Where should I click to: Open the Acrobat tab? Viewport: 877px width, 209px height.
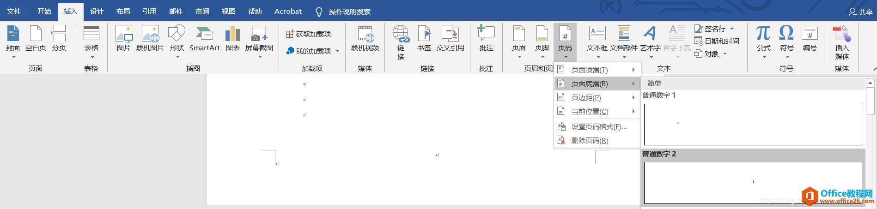tap(288, 12)
